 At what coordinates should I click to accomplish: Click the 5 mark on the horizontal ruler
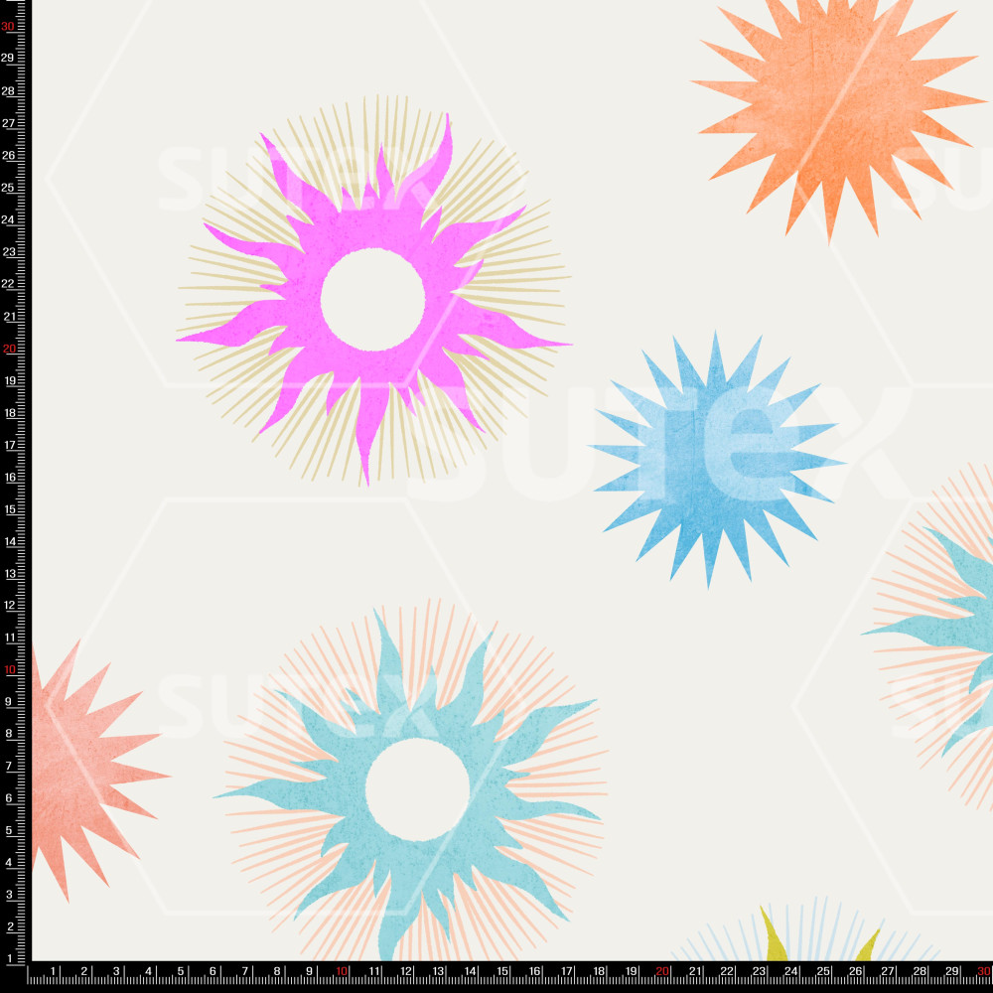coord(181,971)
